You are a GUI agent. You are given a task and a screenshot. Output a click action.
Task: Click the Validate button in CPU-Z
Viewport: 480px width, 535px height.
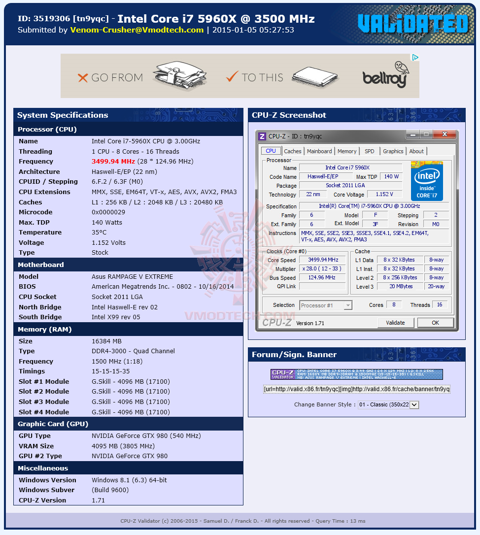pyautogui.click(x=395, y=323)
